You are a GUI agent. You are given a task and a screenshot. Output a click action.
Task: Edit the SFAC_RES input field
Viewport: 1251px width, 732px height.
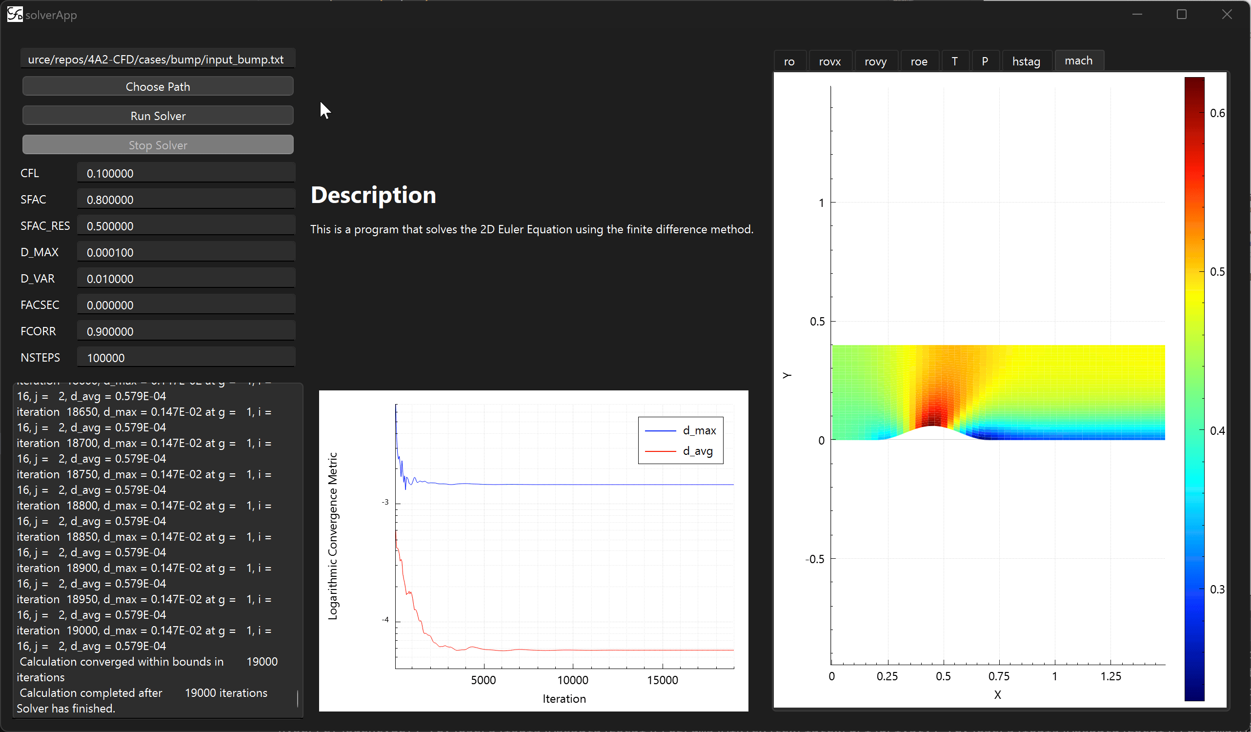click(x=186, y=226)
